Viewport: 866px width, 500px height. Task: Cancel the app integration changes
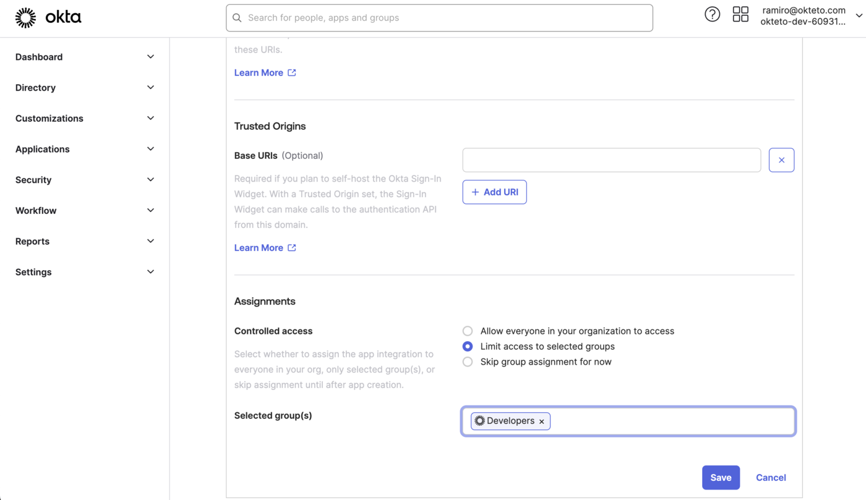(770, 477)
